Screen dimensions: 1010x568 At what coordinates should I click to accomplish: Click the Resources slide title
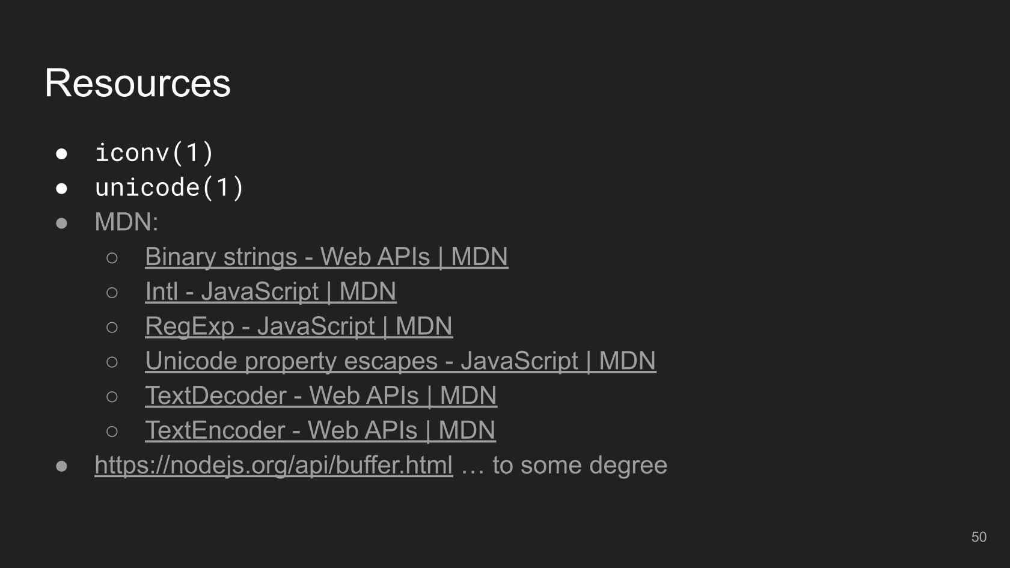tap(138, 83)
